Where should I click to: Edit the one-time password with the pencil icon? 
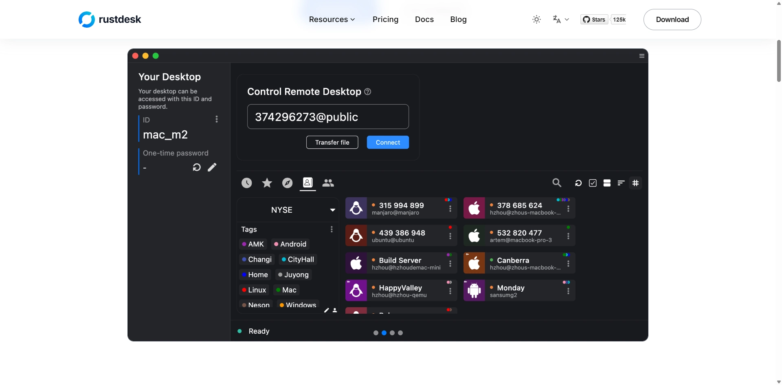tap(212, 167)
